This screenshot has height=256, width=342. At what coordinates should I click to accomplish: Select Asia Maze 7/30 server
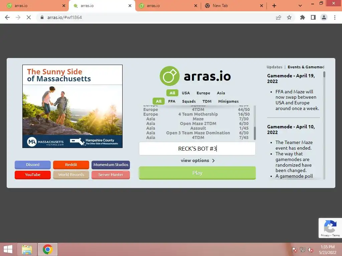196,119
